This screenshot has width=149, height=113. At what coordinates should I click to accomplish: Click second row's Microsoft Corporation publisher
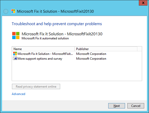coord(91,59)
